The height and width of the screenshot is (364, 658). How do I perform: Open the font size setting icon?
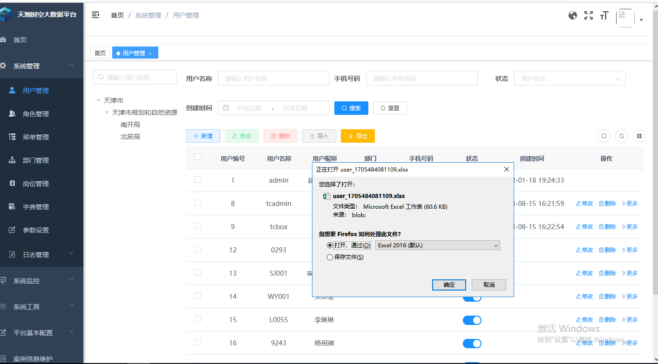tap(604, 15)
